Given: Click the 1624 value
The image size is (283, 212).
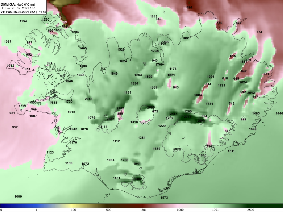Looking at the screenshot, I should click(x=123, y=61).
